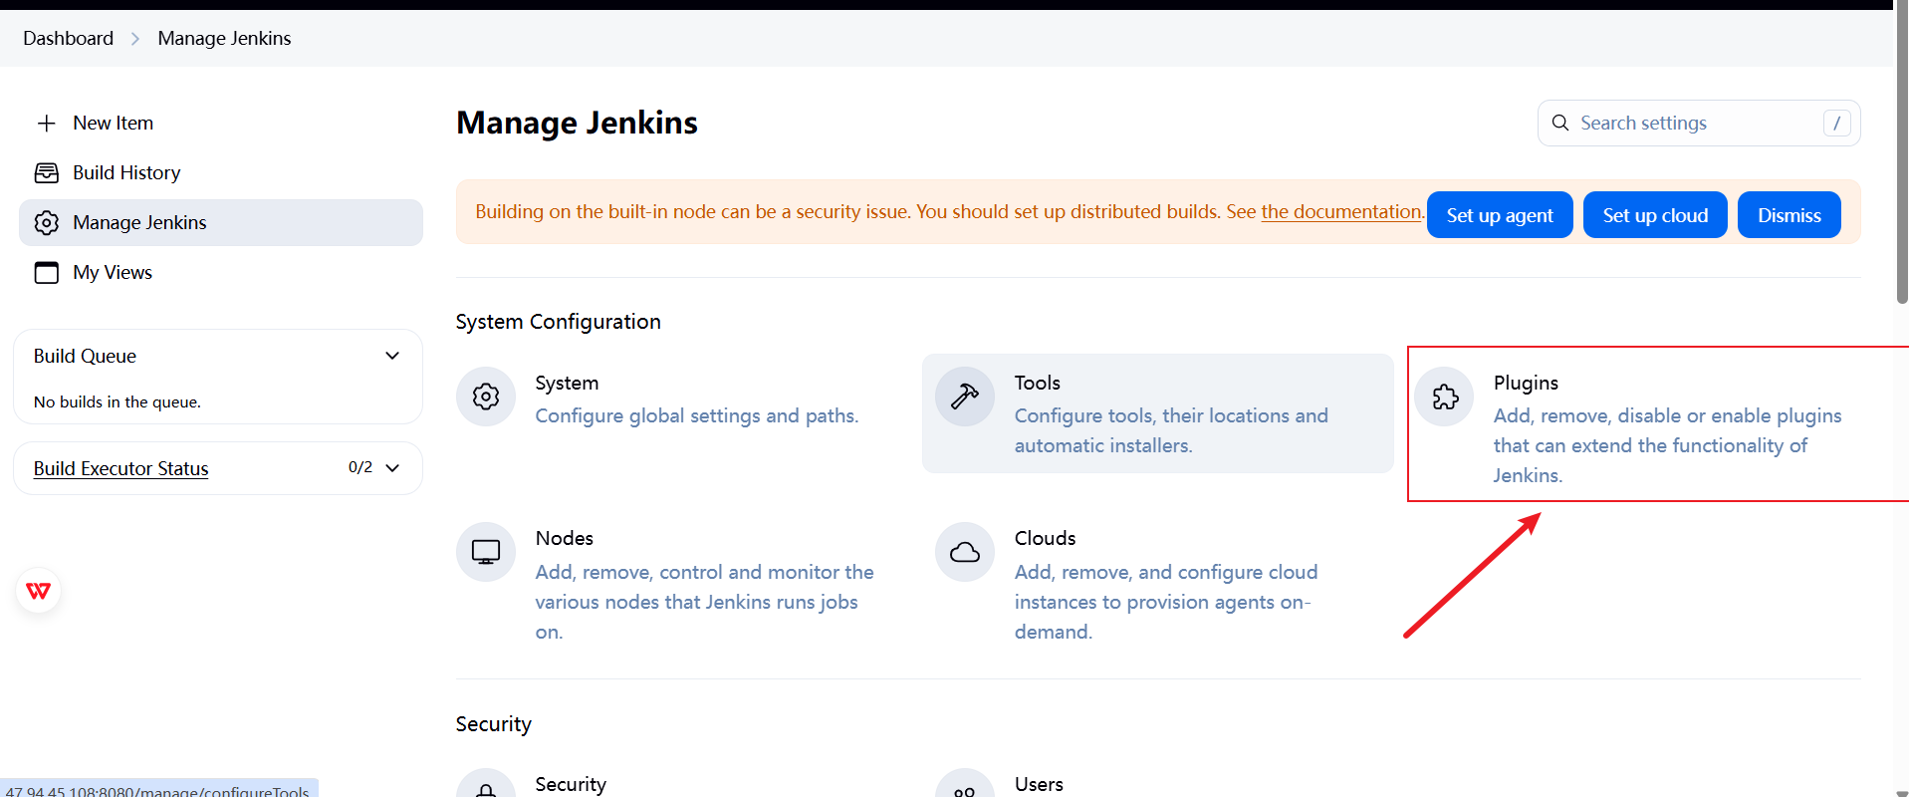Click the Manage Jenkins page heading
This screenshot has height=797, width=1909.
click(577, 123)
